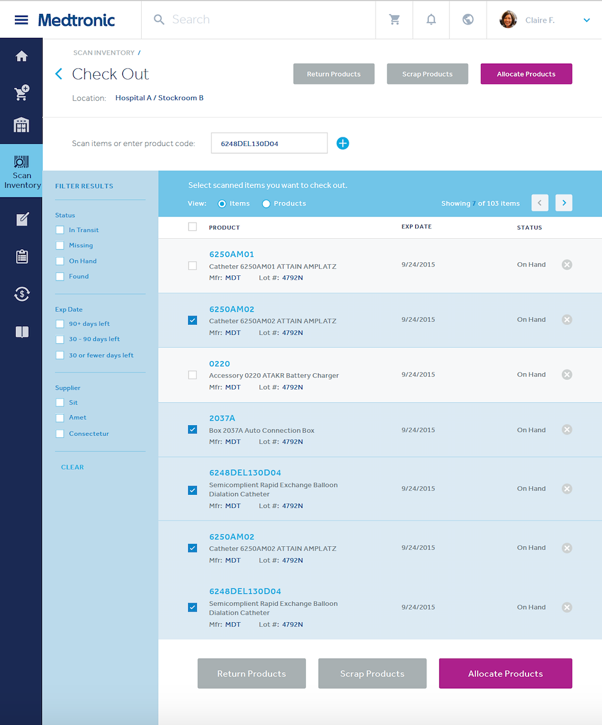Check the Consectetur supplier filter
Viewport: 602px width, 725px height.
(x=60, y=434)
